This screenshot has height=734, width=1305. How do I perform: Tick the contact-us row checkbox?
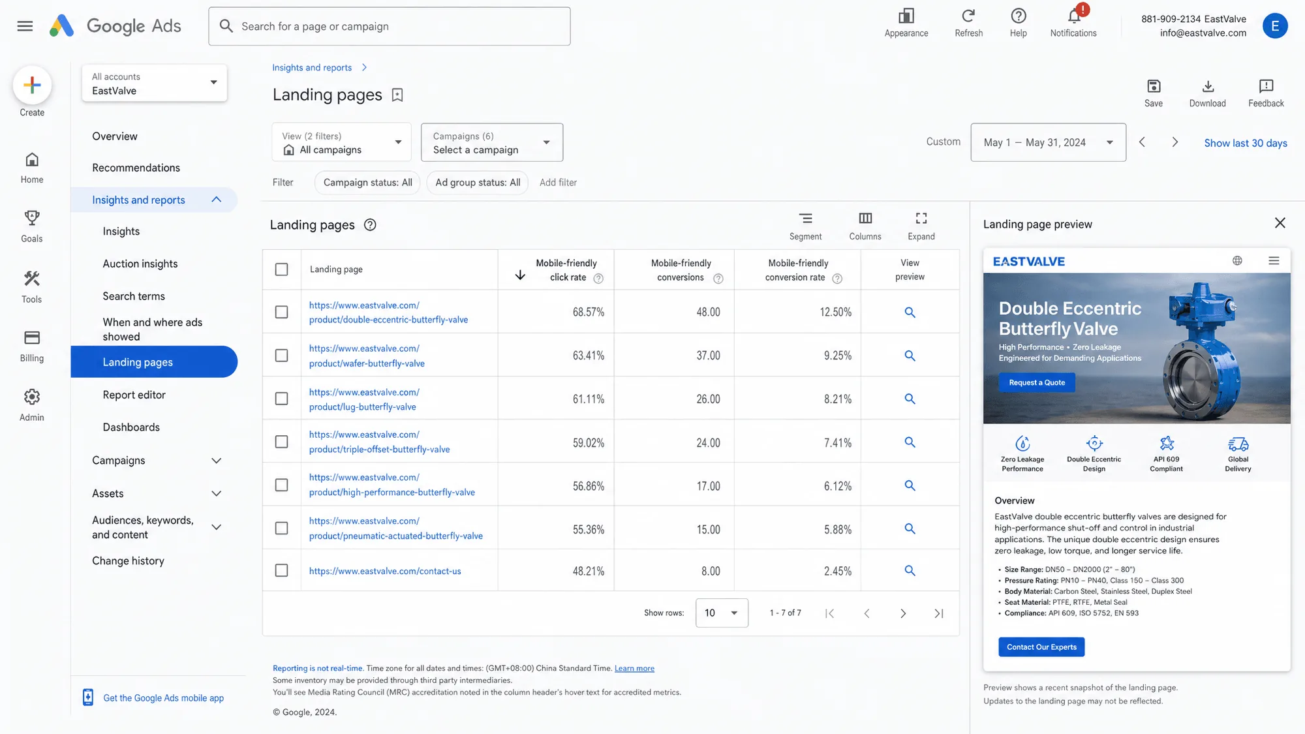tap(281, 570)
